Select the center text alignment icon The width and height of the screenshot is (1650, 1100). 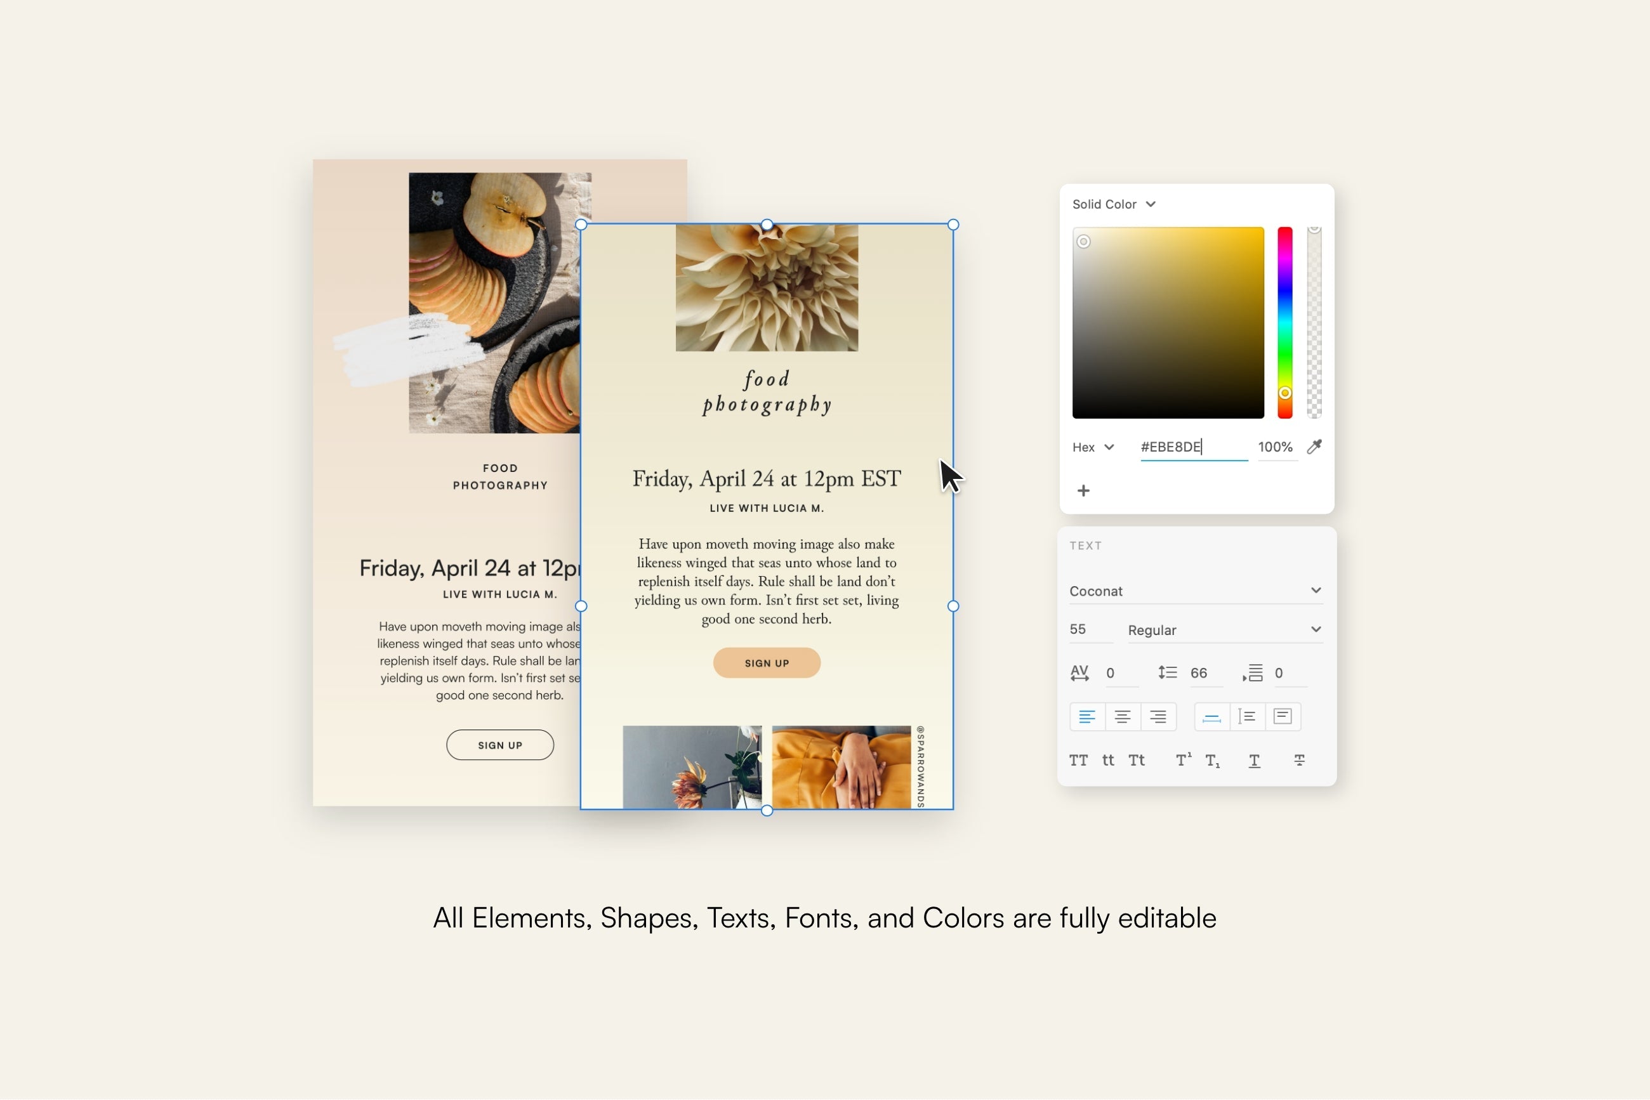1121,717
